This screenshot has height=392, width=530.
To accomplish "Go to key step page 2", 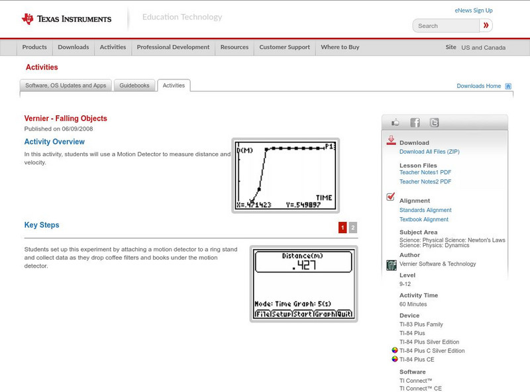I will [x=353, y=227].
